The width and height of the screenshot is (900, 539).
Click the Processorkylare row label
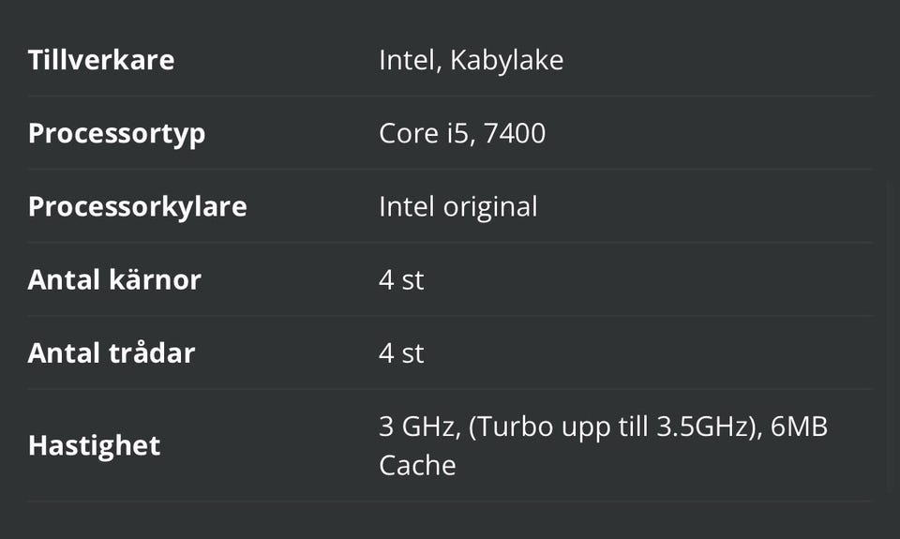point(137,206)
